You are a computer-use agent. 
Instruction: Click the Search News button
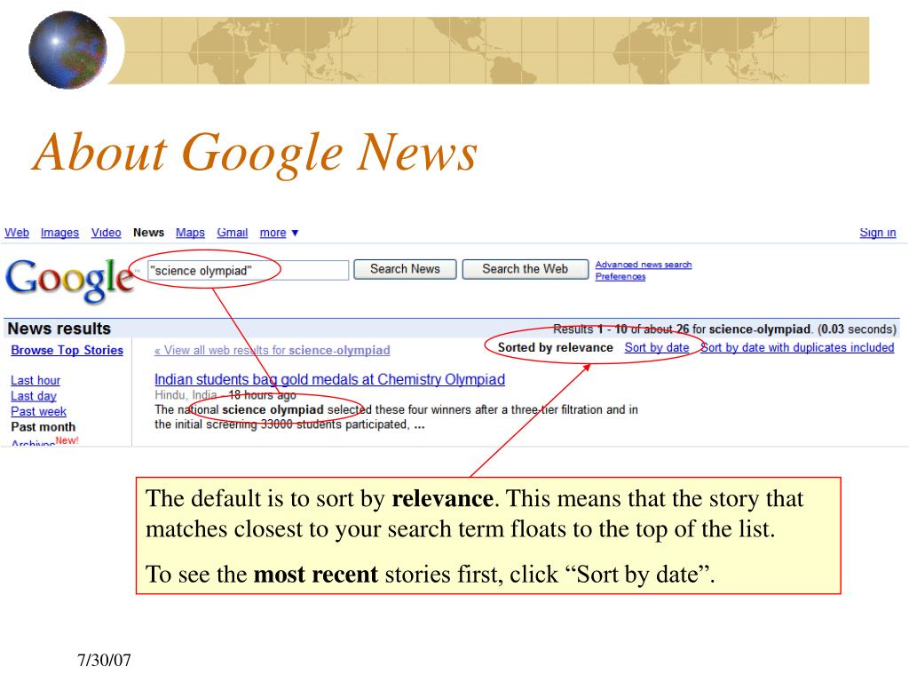pos(405,269)
